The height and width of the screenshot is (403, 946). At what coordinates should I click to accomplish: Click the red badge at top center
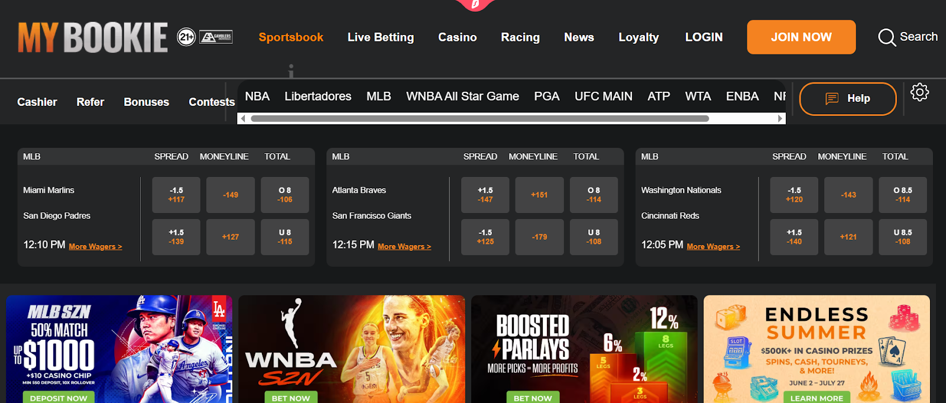475,4
